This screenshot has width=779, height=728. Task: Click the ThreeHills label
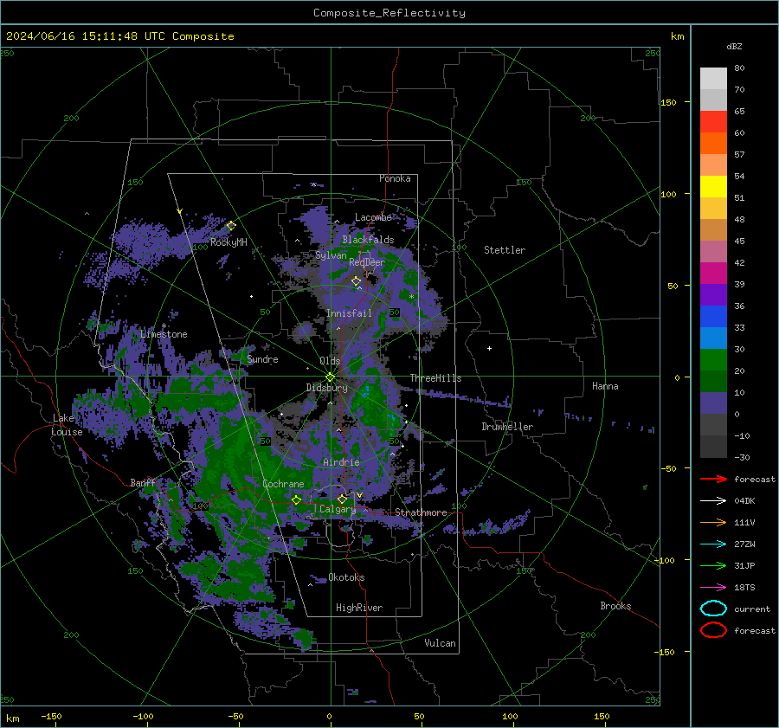(435, 378)
